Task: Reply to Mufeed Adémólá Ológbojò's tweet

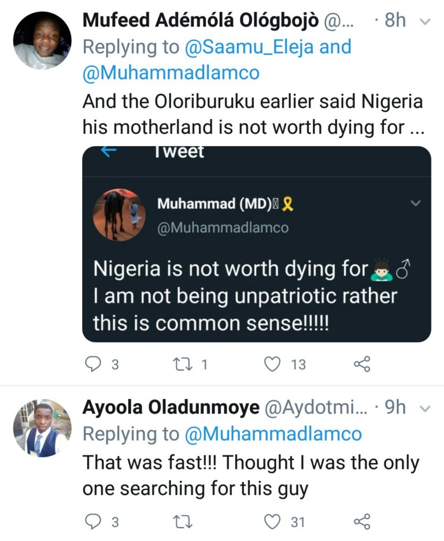Action: 92,364
